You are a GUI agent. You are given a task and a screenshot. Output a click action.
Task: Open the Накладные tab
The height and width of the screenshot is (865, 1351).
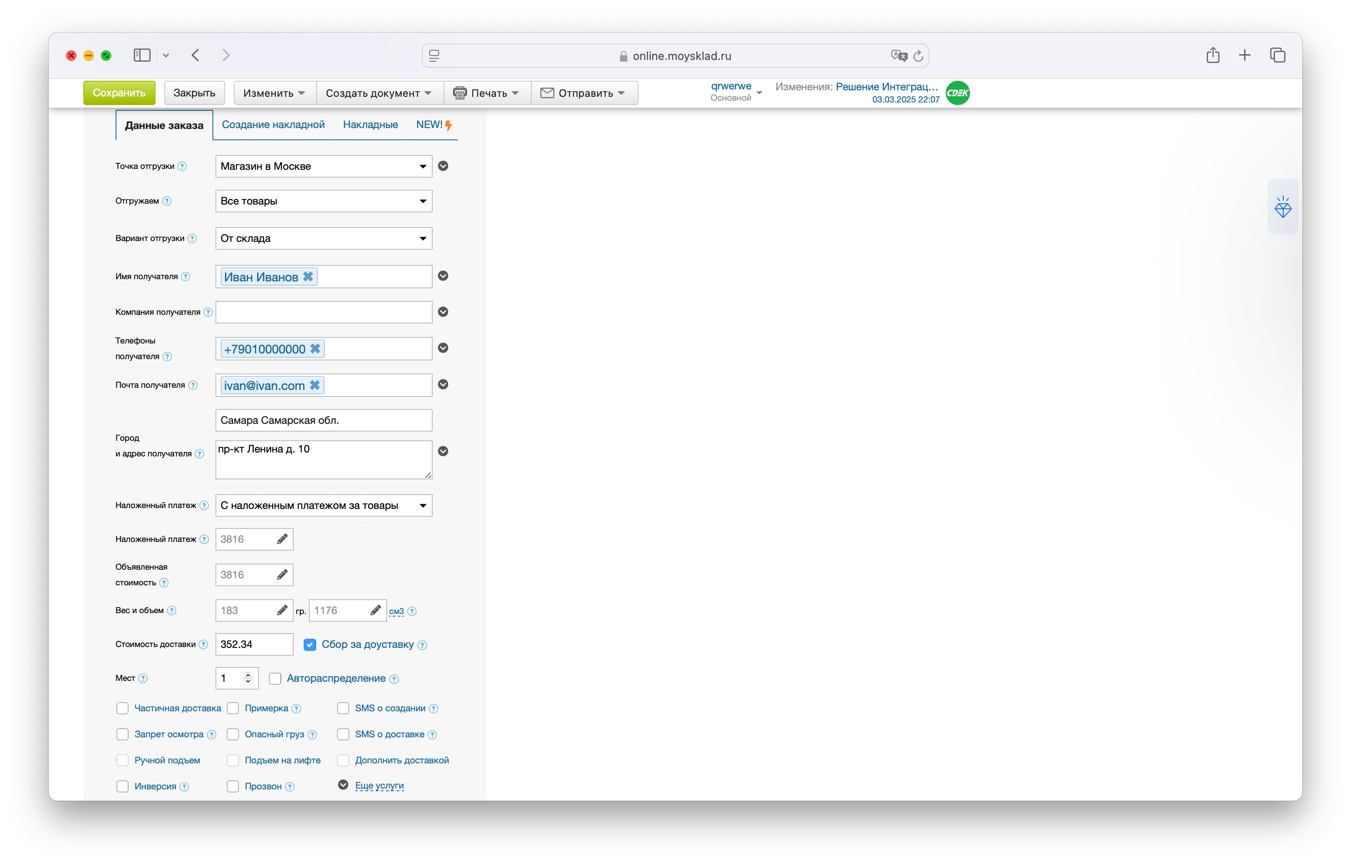point(370,125)
